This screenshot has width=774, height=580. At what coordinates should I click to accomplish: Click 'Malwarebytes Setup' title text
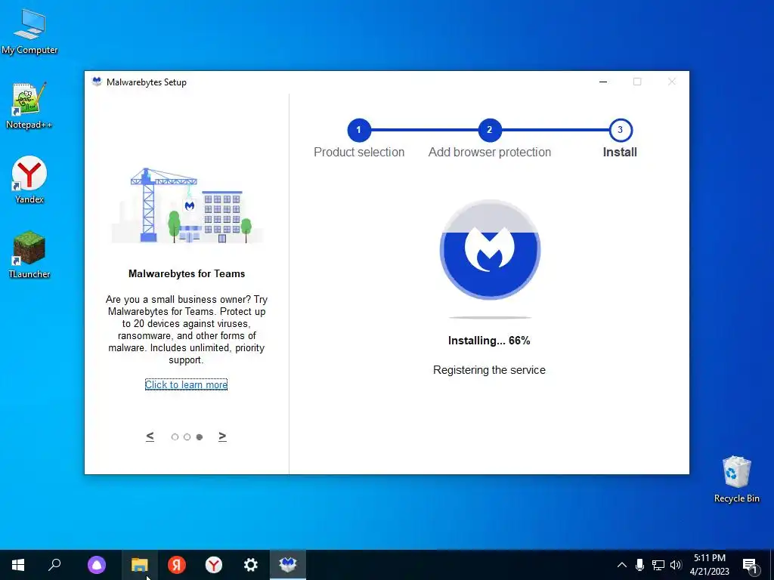147,82
